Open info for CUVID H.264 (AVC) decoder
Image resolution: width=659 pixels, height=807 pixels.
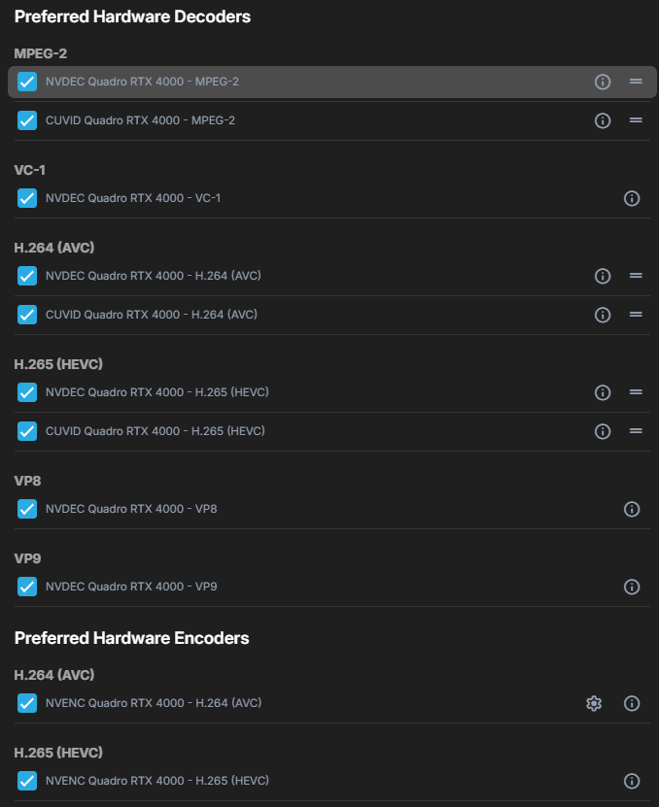pos(603,315)
